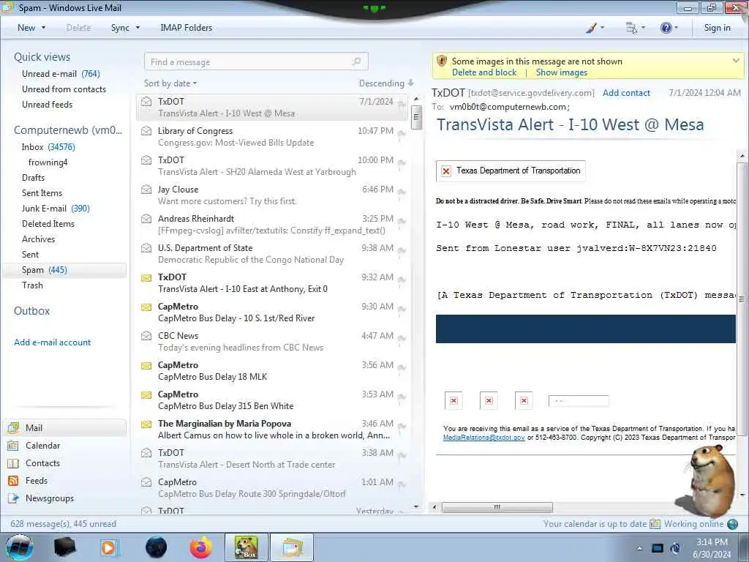Open the MediaRelations@txdot.gov email link
Screen dimensions: 749x562
(x=484, y=438)
